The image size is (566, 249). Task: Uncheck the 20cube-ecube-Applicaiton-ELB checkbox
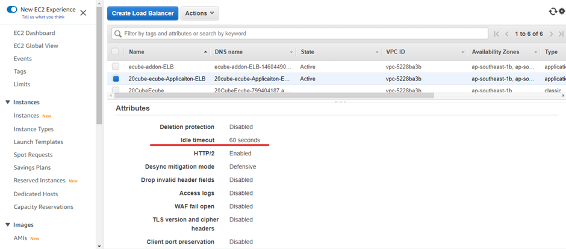(x=116, y=79)
